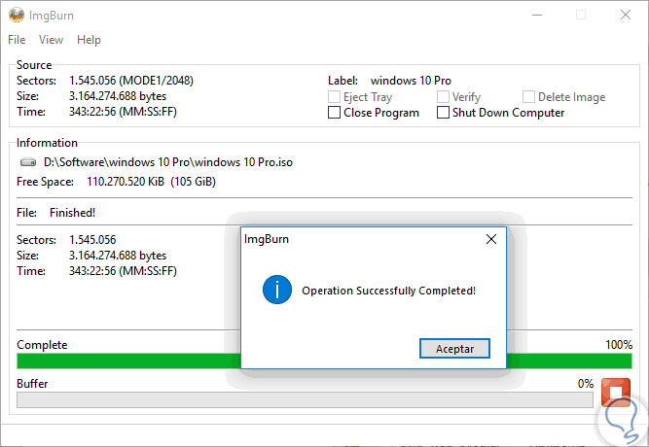
Task: Click Source size '3.164.274.688 bytes' value
Action: click(118, 96)
